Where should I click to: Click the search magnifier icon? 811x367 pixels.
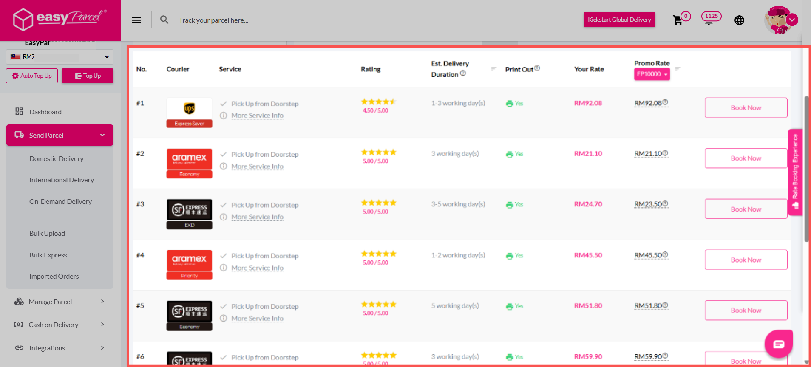164,20
